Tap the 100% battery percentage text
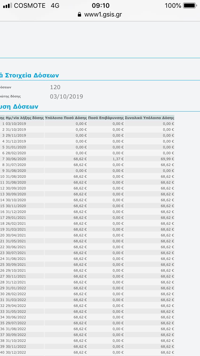Screen dimensions: 200x356 tap(173, 6)
